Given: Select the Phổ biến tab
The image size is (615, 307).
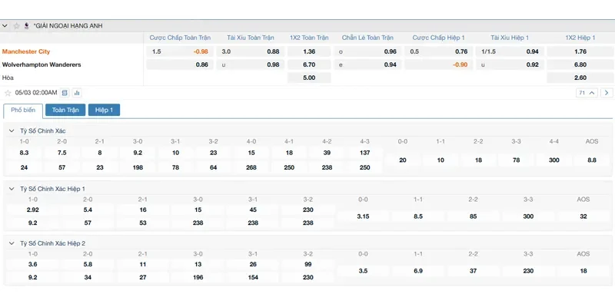Looking at the screenshot, I should coord(22,110).
